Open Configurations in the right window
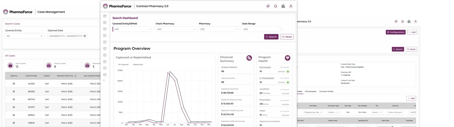Image resolution: width=454 pixels, height=127 pixels. tap(395, 32)
